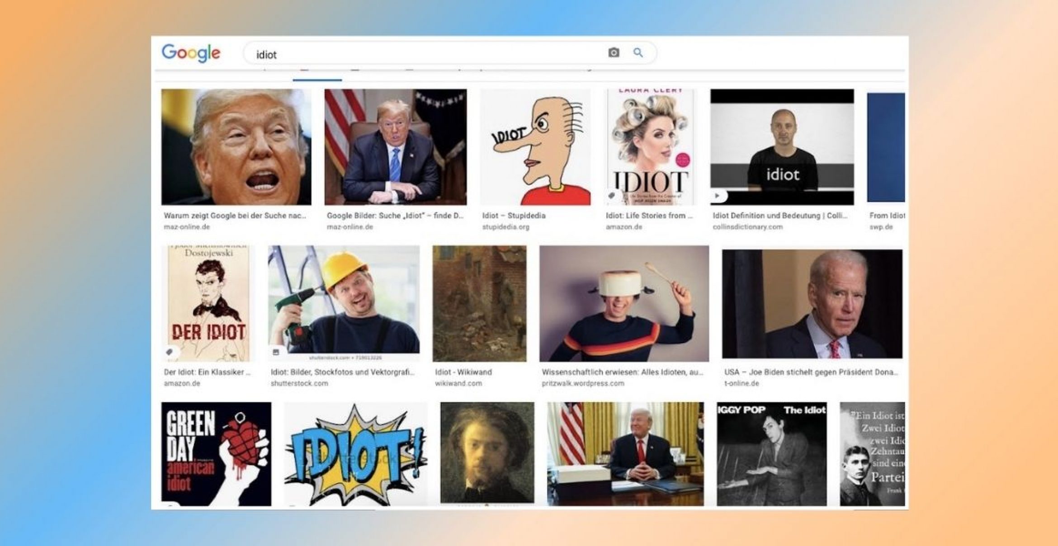Select the Green Day American Idiot cover

point(216,453)
